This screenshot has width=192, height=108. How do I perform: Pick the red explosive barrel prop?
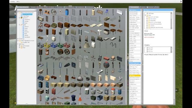(47, 52)
